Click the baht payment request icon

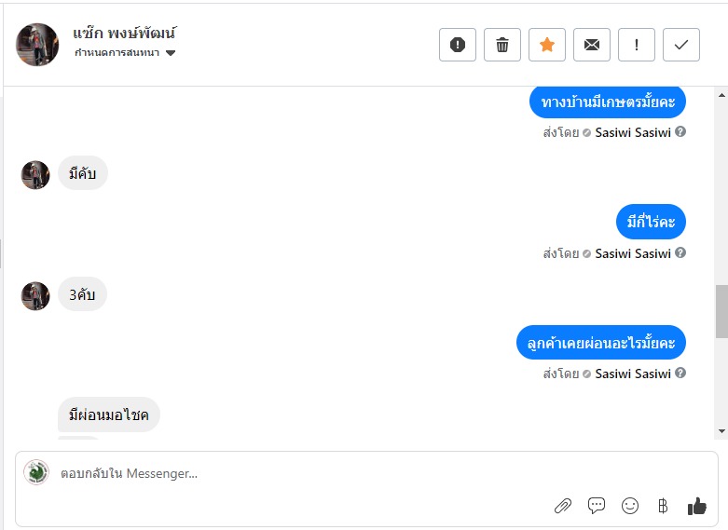663,506
